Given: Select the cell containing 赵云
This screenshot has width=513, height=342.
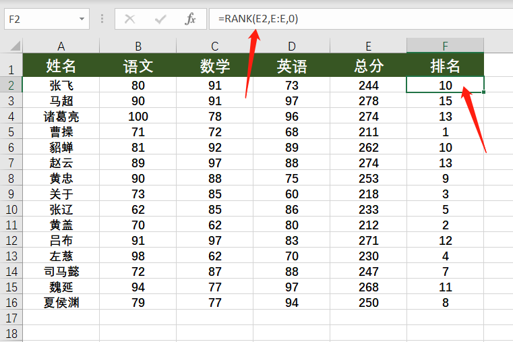Looking at the screenshot, I should (x=61, y=163).
